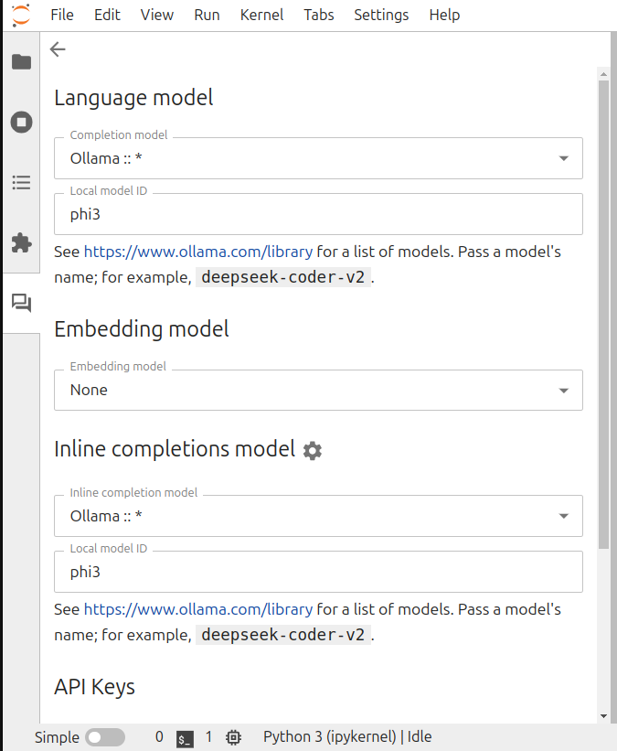Open running terminals and kernels panel
Viewport: 617px width, 751px height.
click(21, 123)
